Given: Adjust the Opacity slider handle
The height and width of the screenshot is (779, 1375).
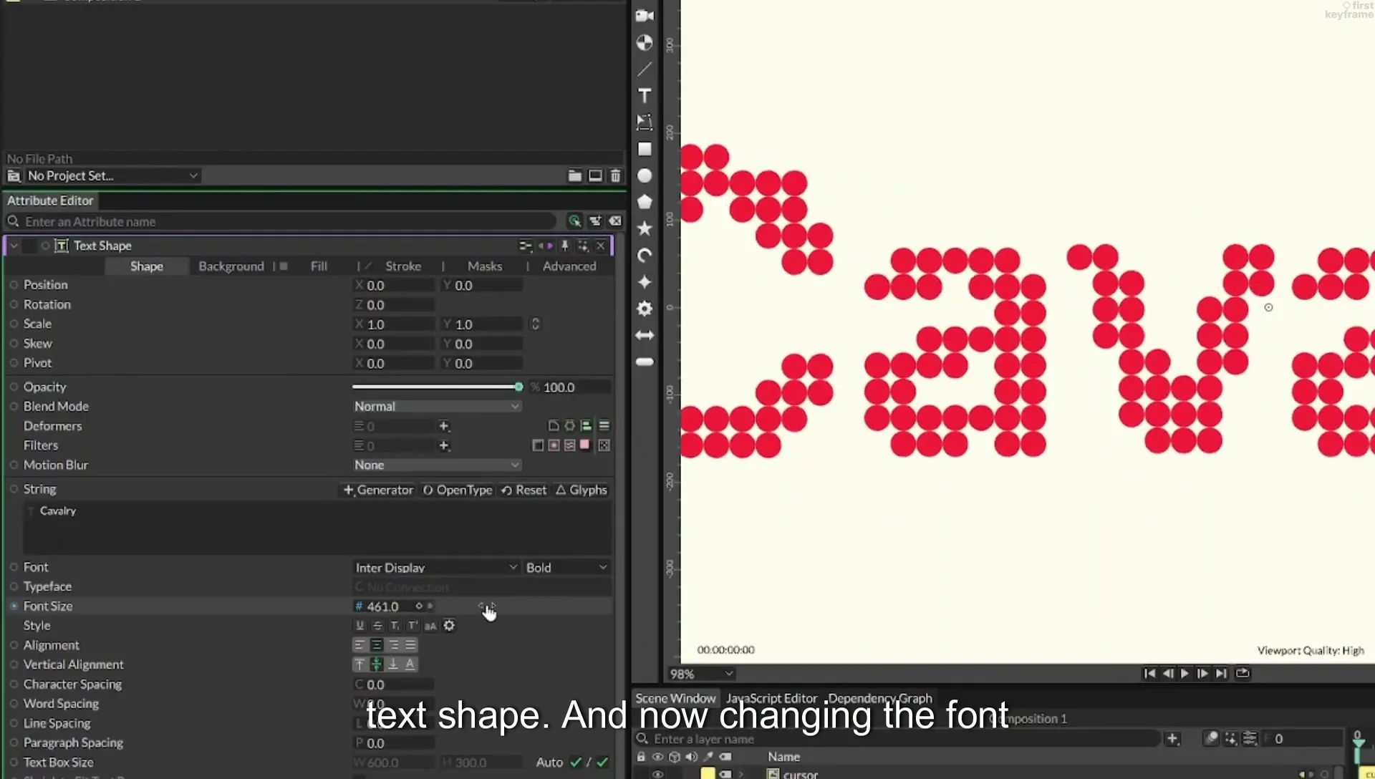Looking at the screenshot, I should pos(518,387).
